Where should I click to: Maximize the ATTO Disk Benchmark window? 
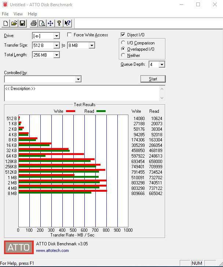(x=198, y=5)
